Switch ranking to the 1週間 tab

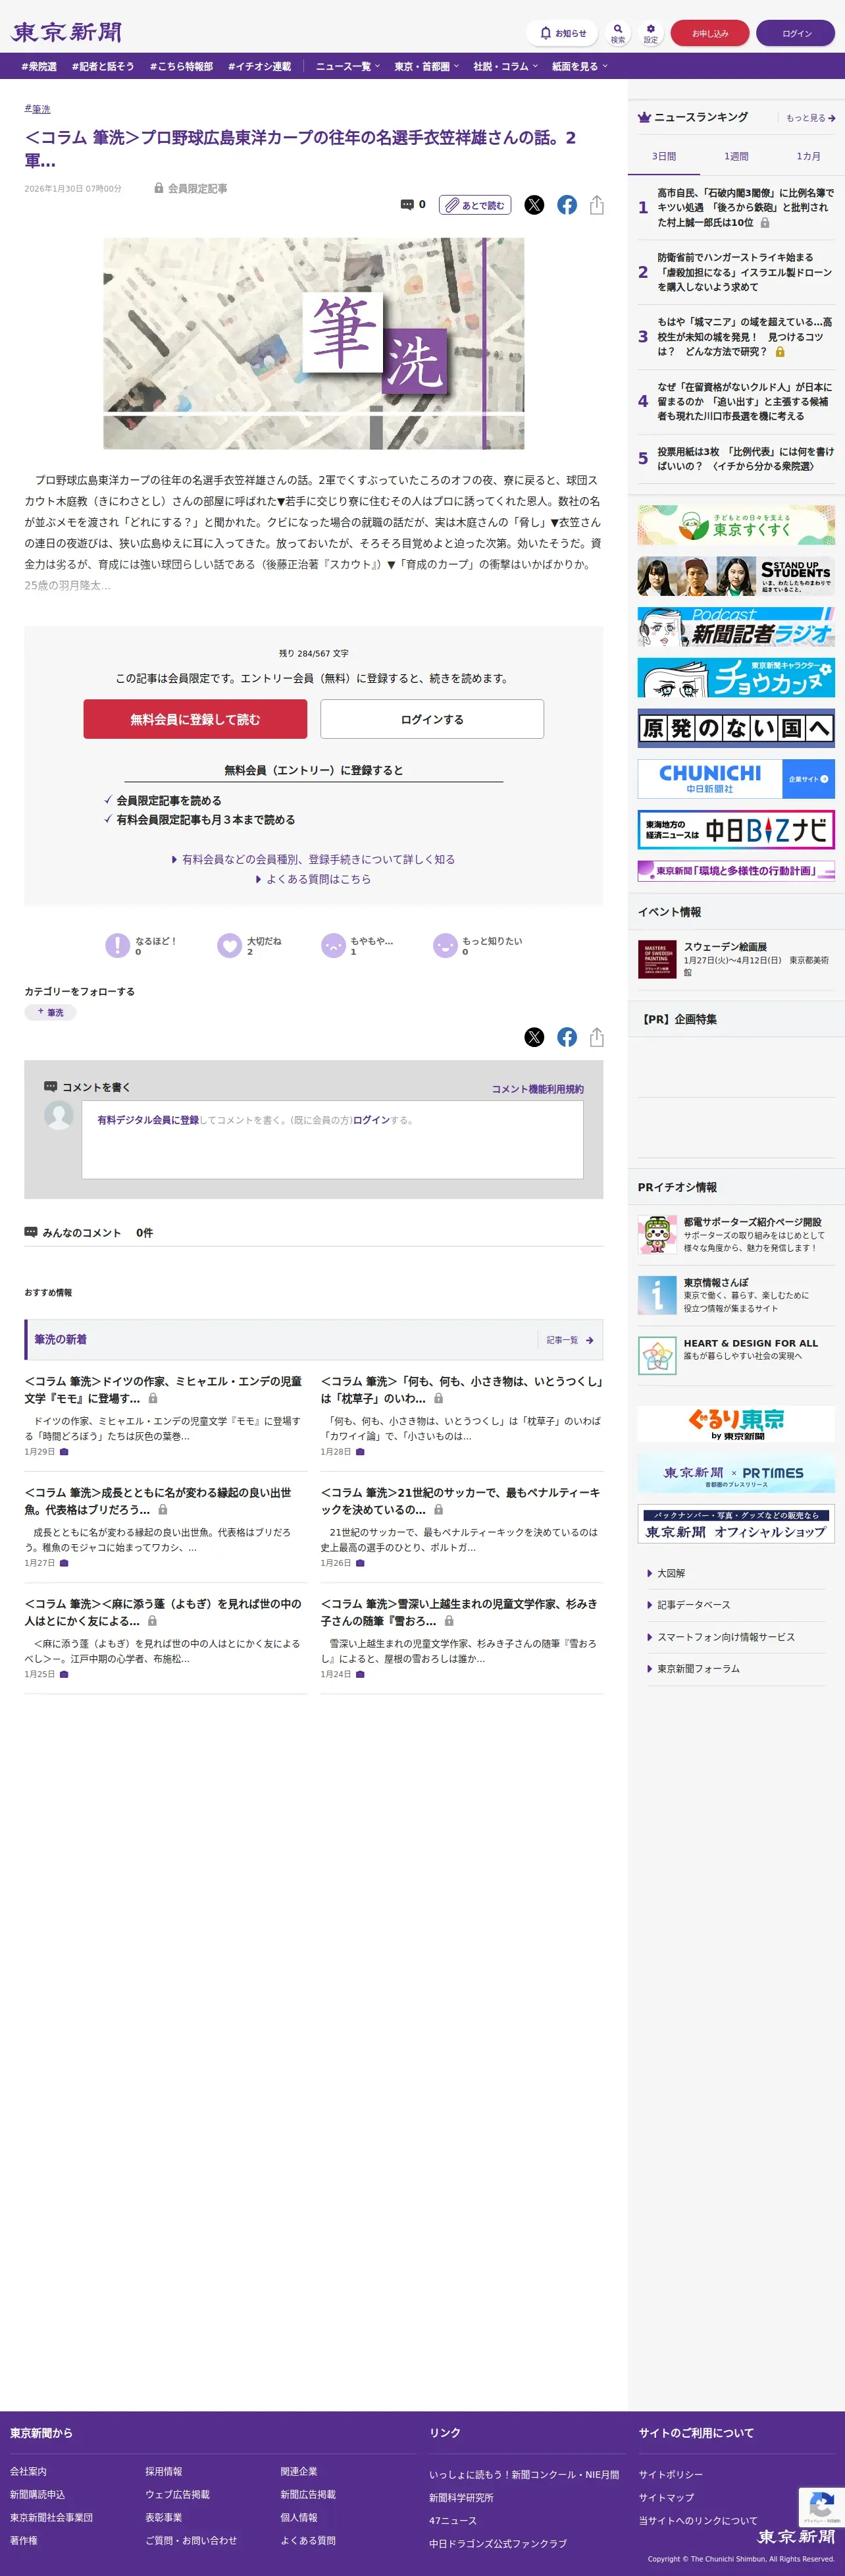(736, 157)
